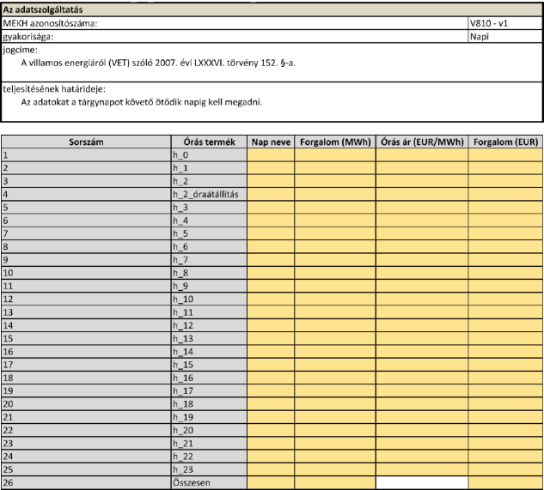Click the 'h_1' product cell
Viewport: 544px width, 490px height.
pyautogui.click(x=209, y=168)
